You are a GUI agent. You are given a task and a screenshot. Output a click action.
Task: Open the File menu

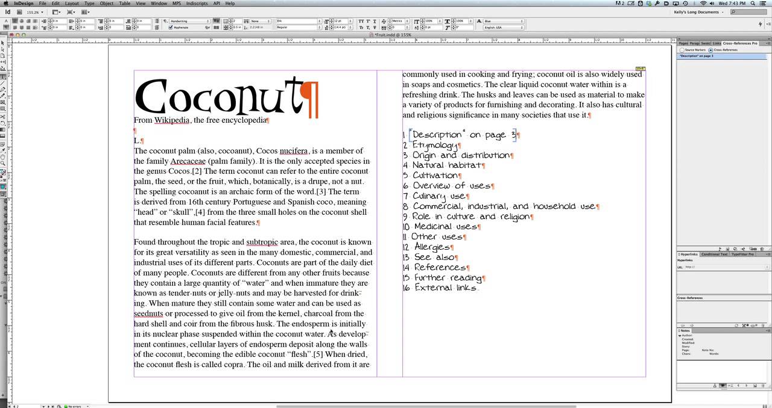(x=43, y=3)
